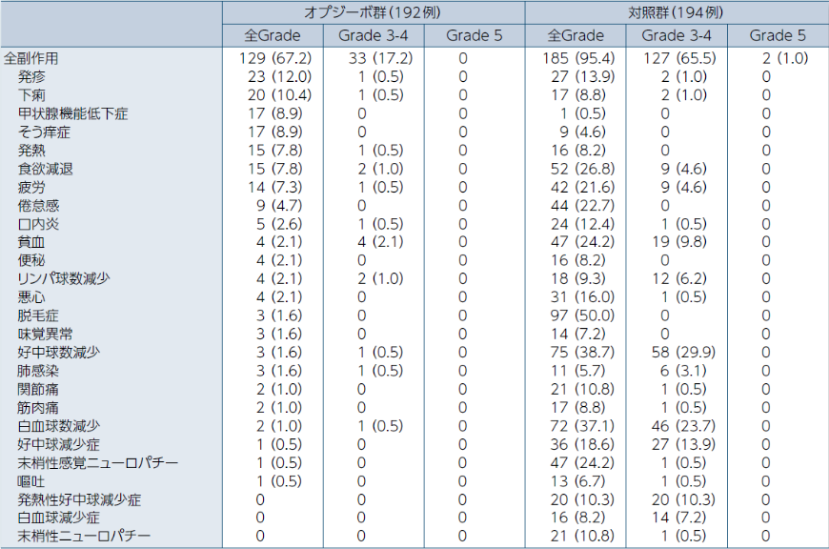Select the cell 14 (7.3)
Screen dimensions: 829x549
[275, 187]
